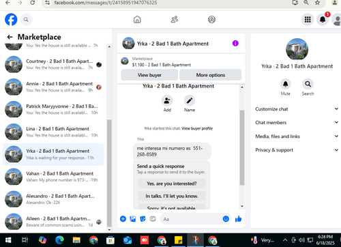341x247 pixels.
Task: Choose a sticker icon in composer
Action: point(143,219)
